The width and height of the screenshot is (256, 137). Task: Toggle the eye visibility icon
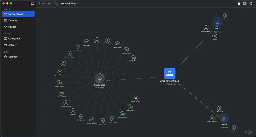(251, 3)
